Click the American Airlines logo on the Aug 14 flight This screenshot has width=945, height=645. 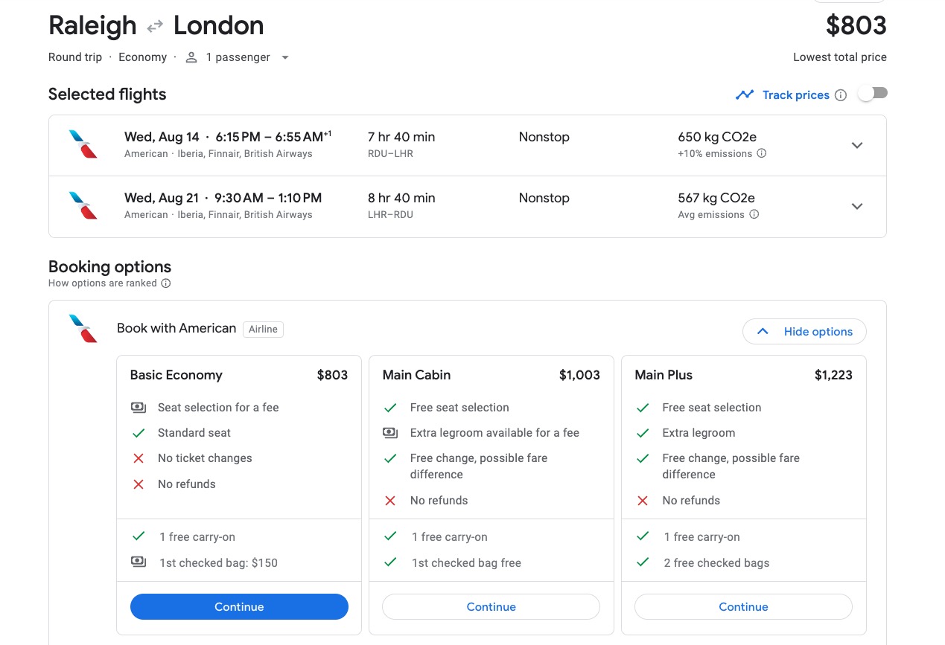point(83,144)
